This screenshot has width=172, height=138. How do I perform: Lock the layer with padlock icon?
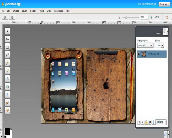coord(146,122)
